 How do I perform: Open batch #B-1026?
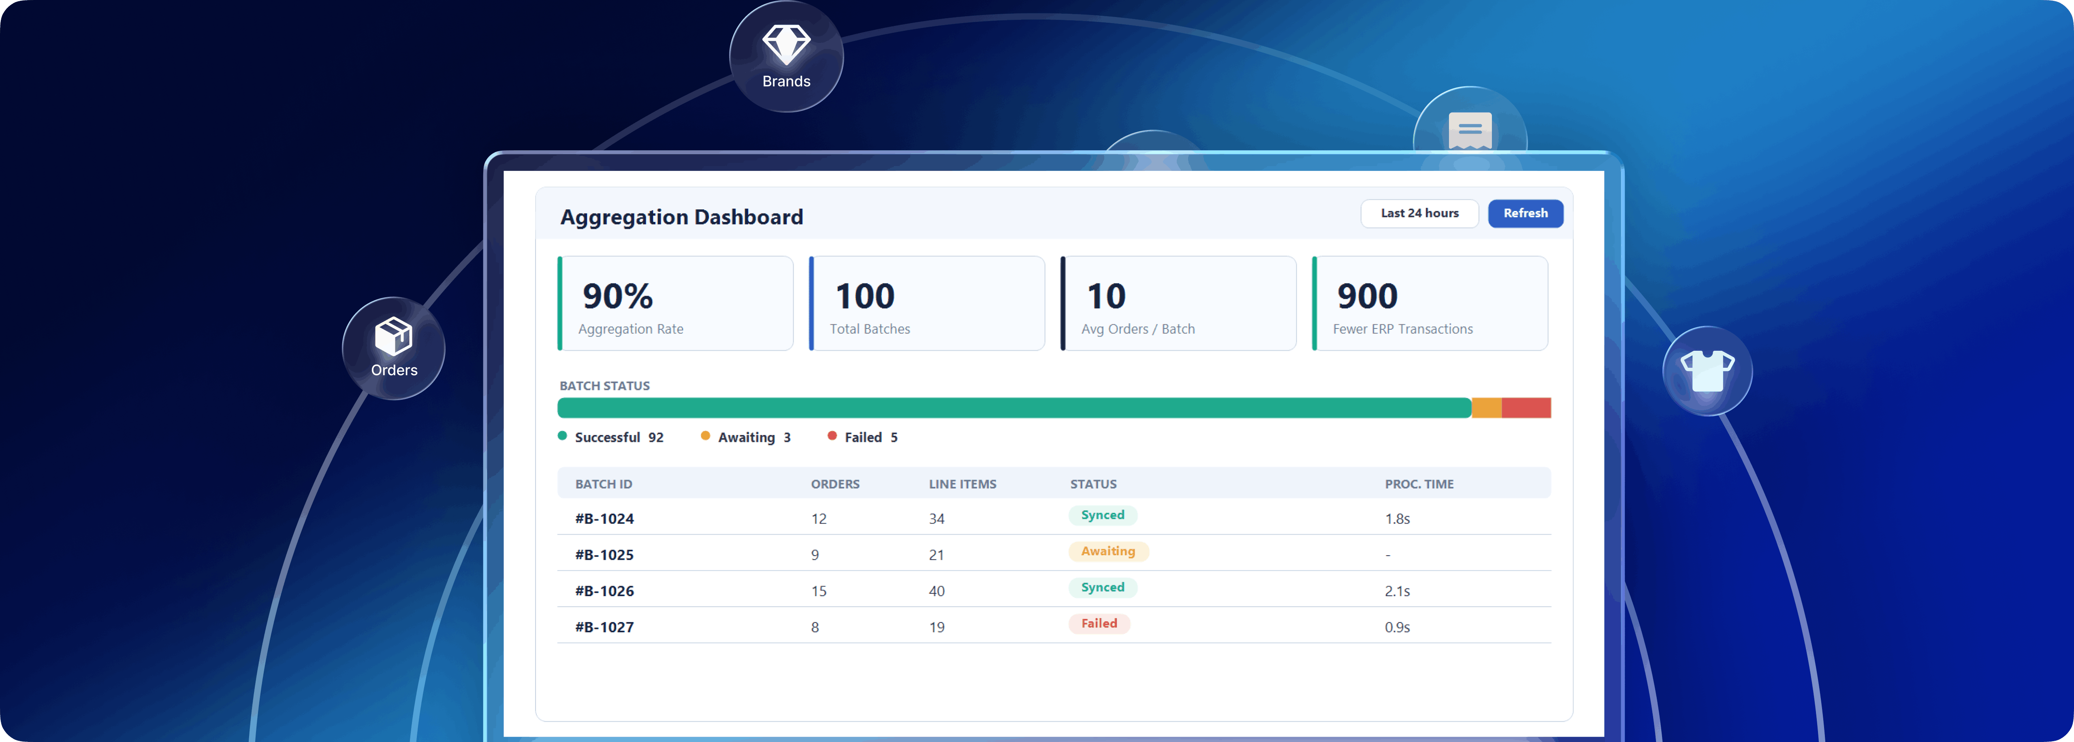point(605,591)
